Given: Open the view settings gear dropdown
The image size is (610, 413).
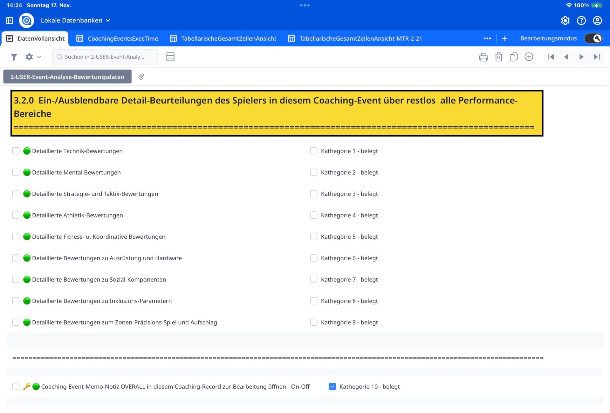Looking at the screenshot, I should pyautogui.click(x=33, y=57).
